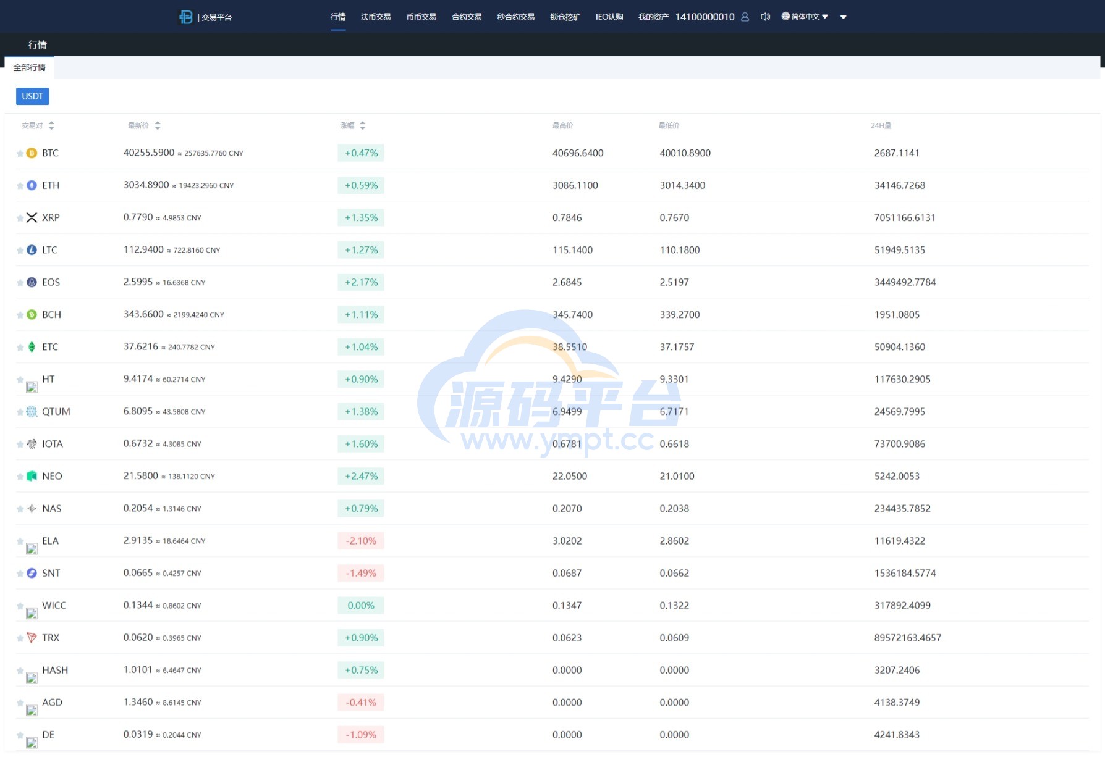Open the user profile icon
This screenshot has width=1105, height=773.
pyautogui.click(x=745, y=17)
